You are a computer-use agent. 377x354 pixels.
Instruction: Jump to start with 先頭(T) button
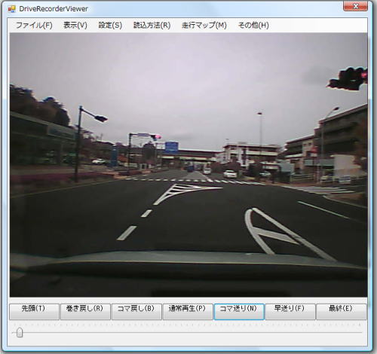pos(34,312)
